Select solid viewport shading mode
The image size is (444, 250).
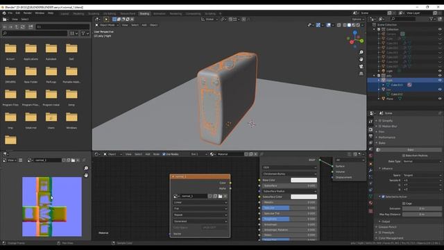tap(349, 25)
